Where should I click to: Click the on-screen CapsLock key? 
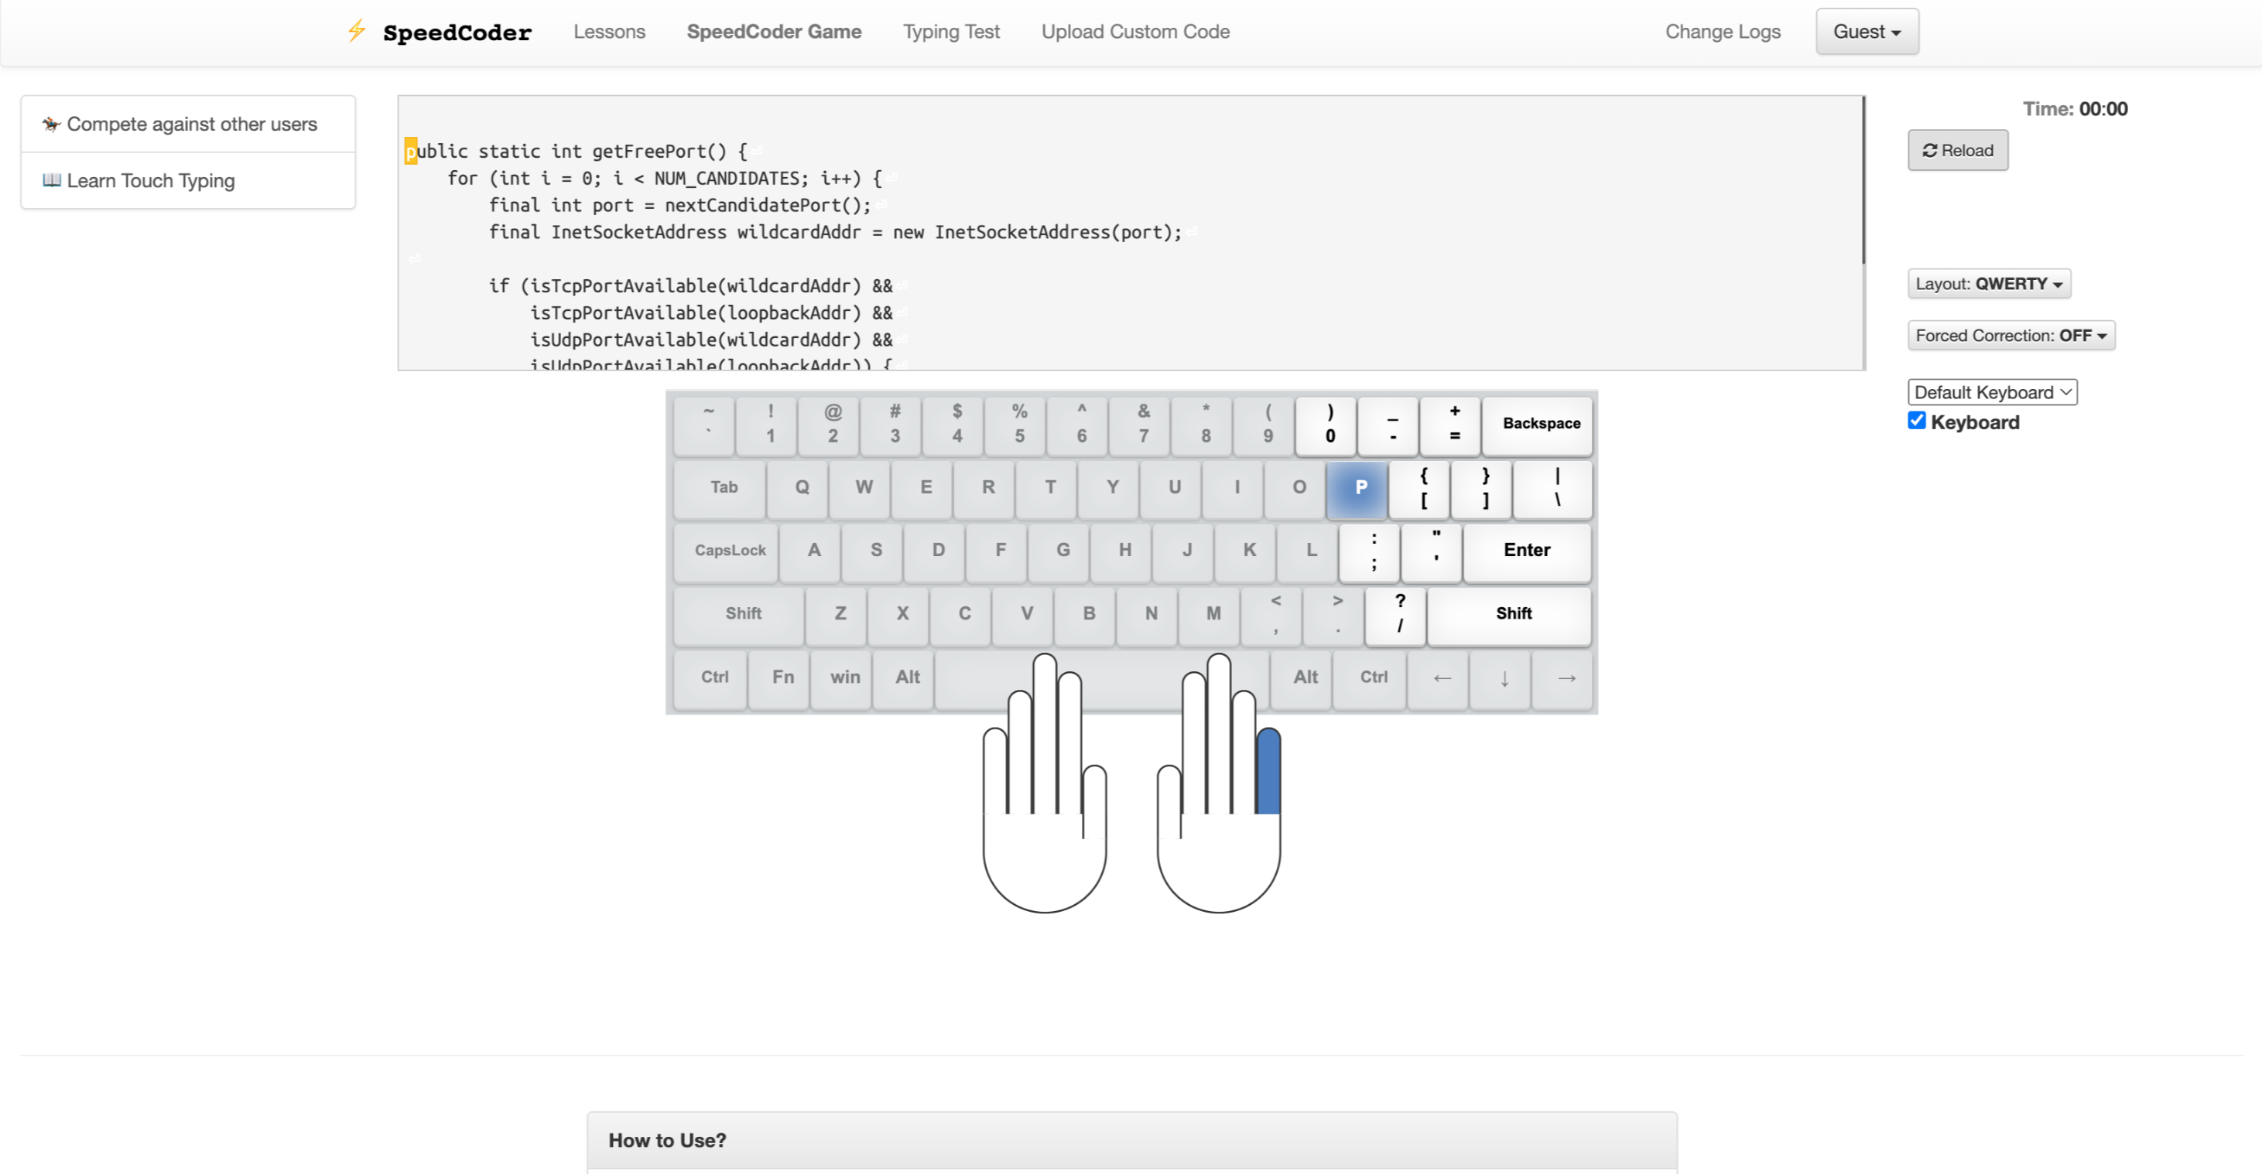click(x=729, y=551)
